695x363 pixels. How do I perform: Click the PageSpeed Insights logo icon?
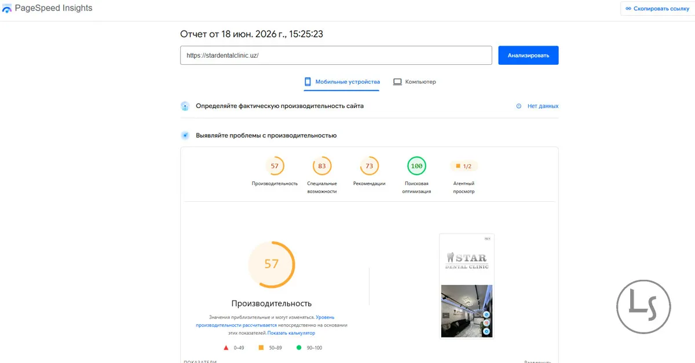[x=7, y=9]
